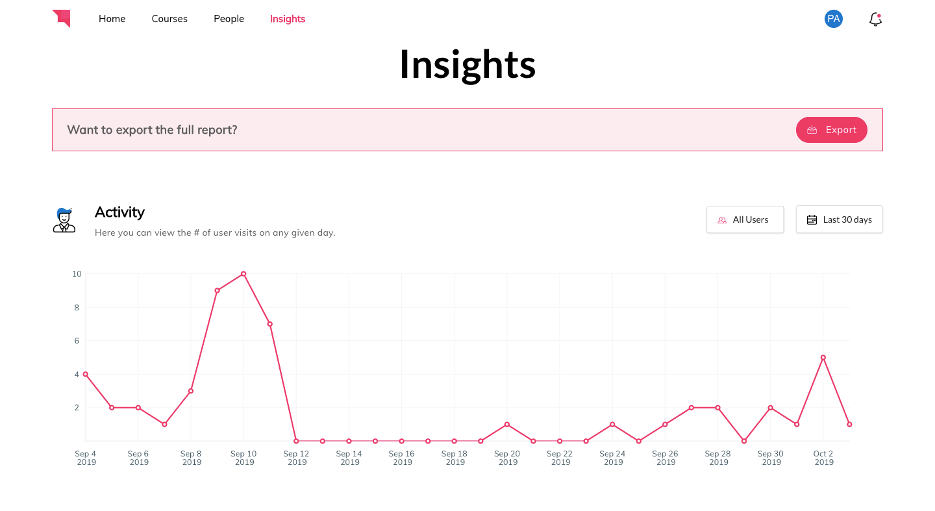935x511 pixels.
Task: Navigate to the People page
Action: click(229, 19)
